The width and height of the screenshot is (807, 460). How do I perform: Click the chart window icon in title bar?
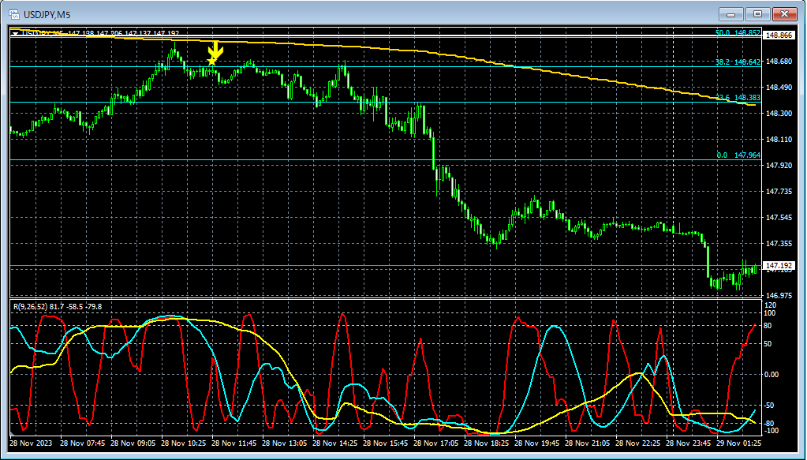[x=14, y=14]
